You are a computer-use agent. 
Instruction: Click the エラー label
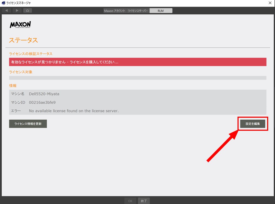click(x=16, y=111)
